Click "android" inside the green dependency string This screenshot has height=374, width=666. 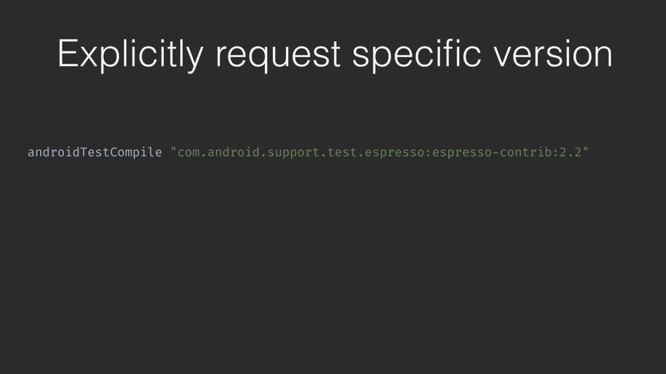(x=233, y=152)
